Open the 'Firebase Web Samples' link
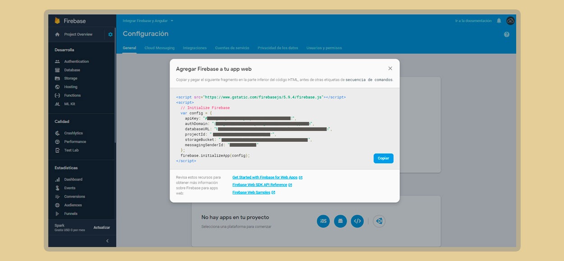 coord(254,193)
